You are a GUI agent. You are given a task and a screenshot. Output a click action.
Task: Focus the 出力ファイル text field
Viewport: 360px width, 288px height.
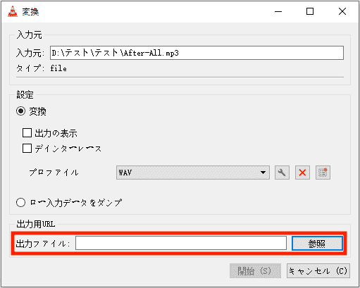181,243
